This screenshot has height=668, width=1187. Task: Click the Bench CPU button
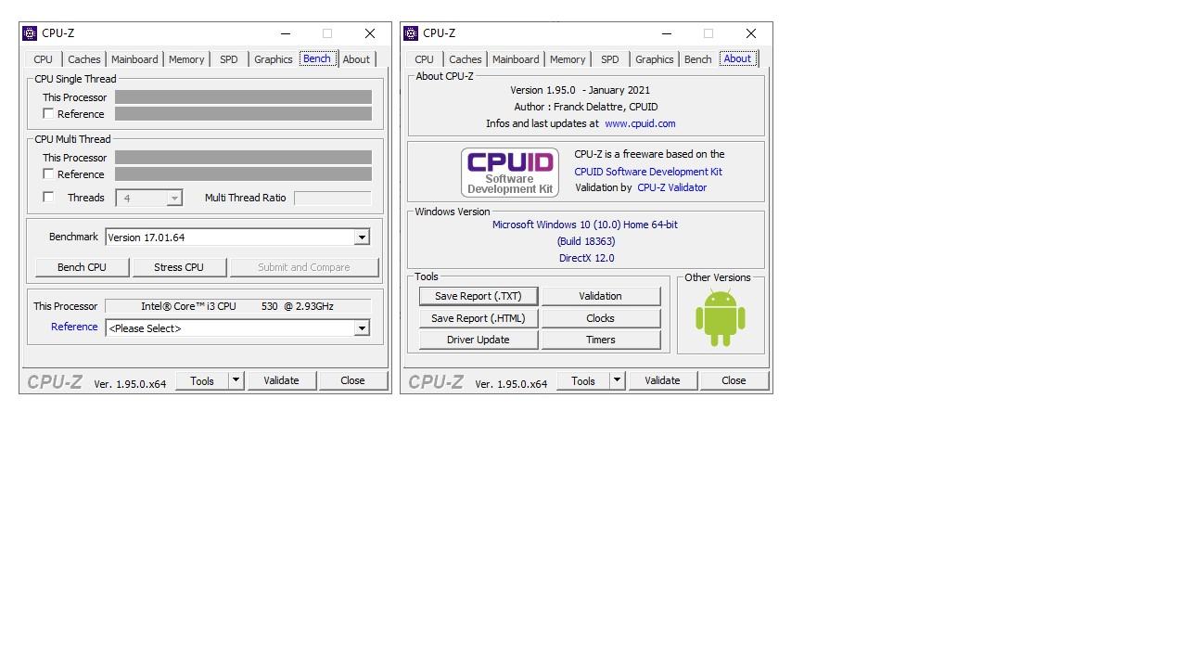(82, 267)
